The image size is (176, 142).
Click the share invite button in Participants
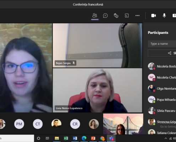point(162,53)
